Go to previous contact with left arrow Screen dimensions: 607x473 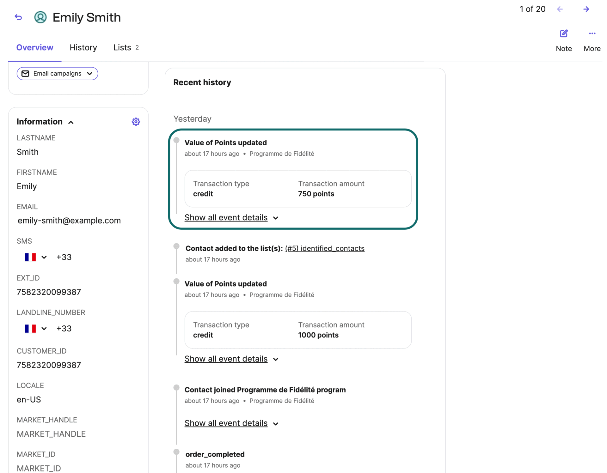[x=560, y=9]
